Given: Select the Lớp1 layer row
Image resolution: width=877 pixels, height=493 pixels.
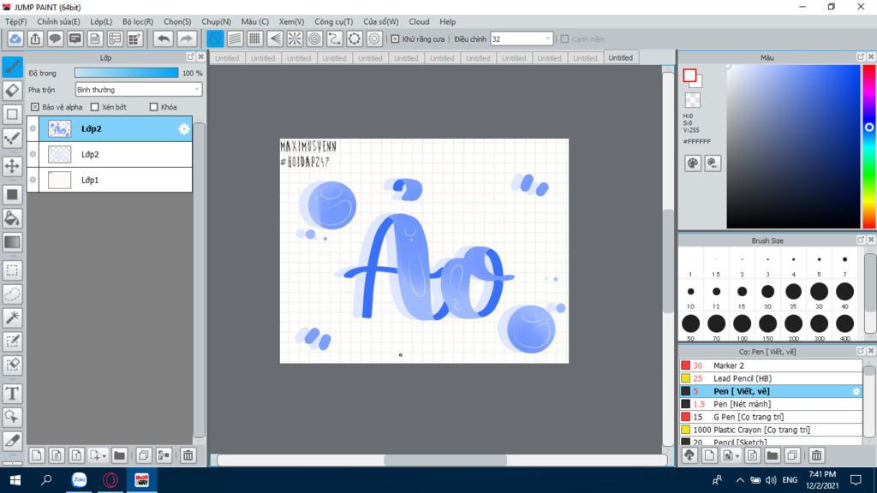Looking at the screenshot, I should pyautogui.click(x=110, y=180).
